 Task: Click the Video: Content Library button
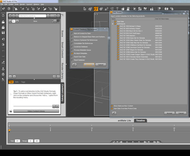point(36,111)
